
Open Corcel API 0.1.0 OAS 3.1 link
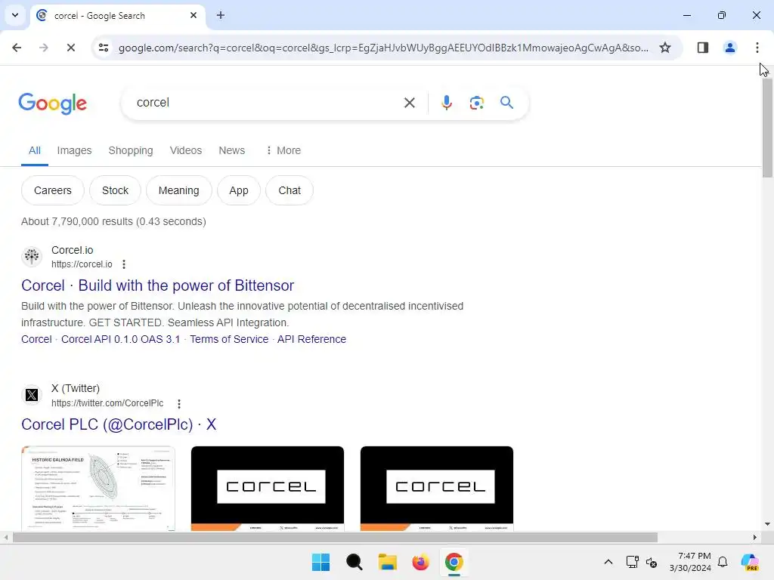click(x=120, y=339)
